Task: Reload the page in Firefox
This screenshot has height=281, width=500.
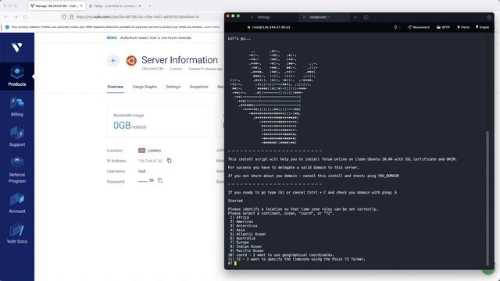Action: click(25, 16)
